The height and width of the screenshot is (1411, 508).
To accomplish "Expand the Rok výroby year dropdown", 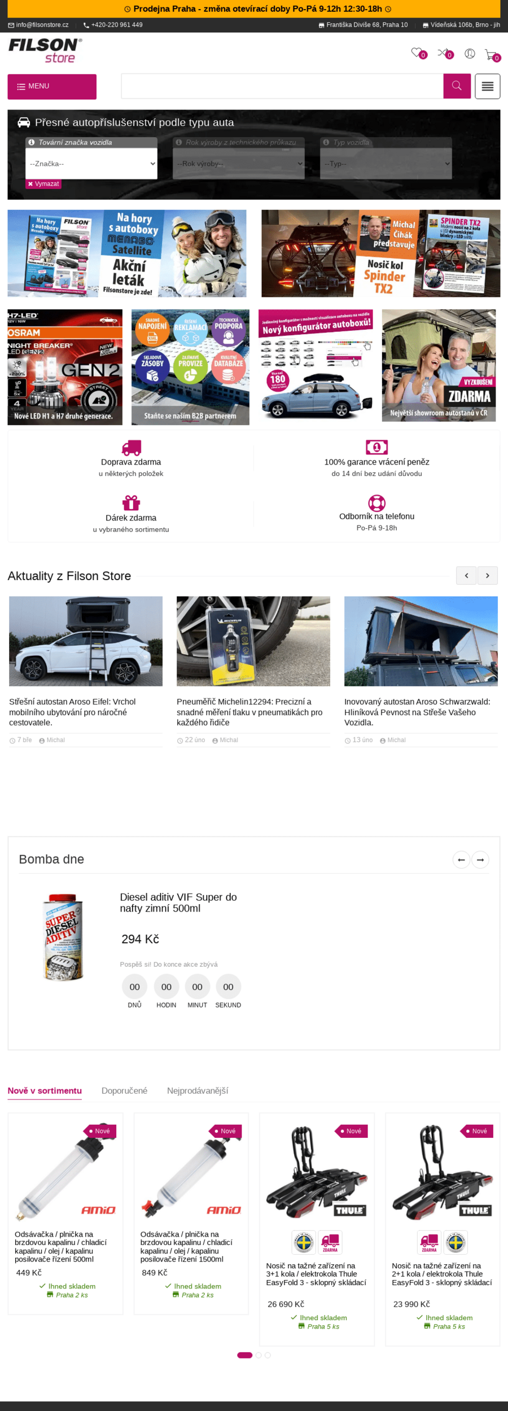I will [239, 164].
